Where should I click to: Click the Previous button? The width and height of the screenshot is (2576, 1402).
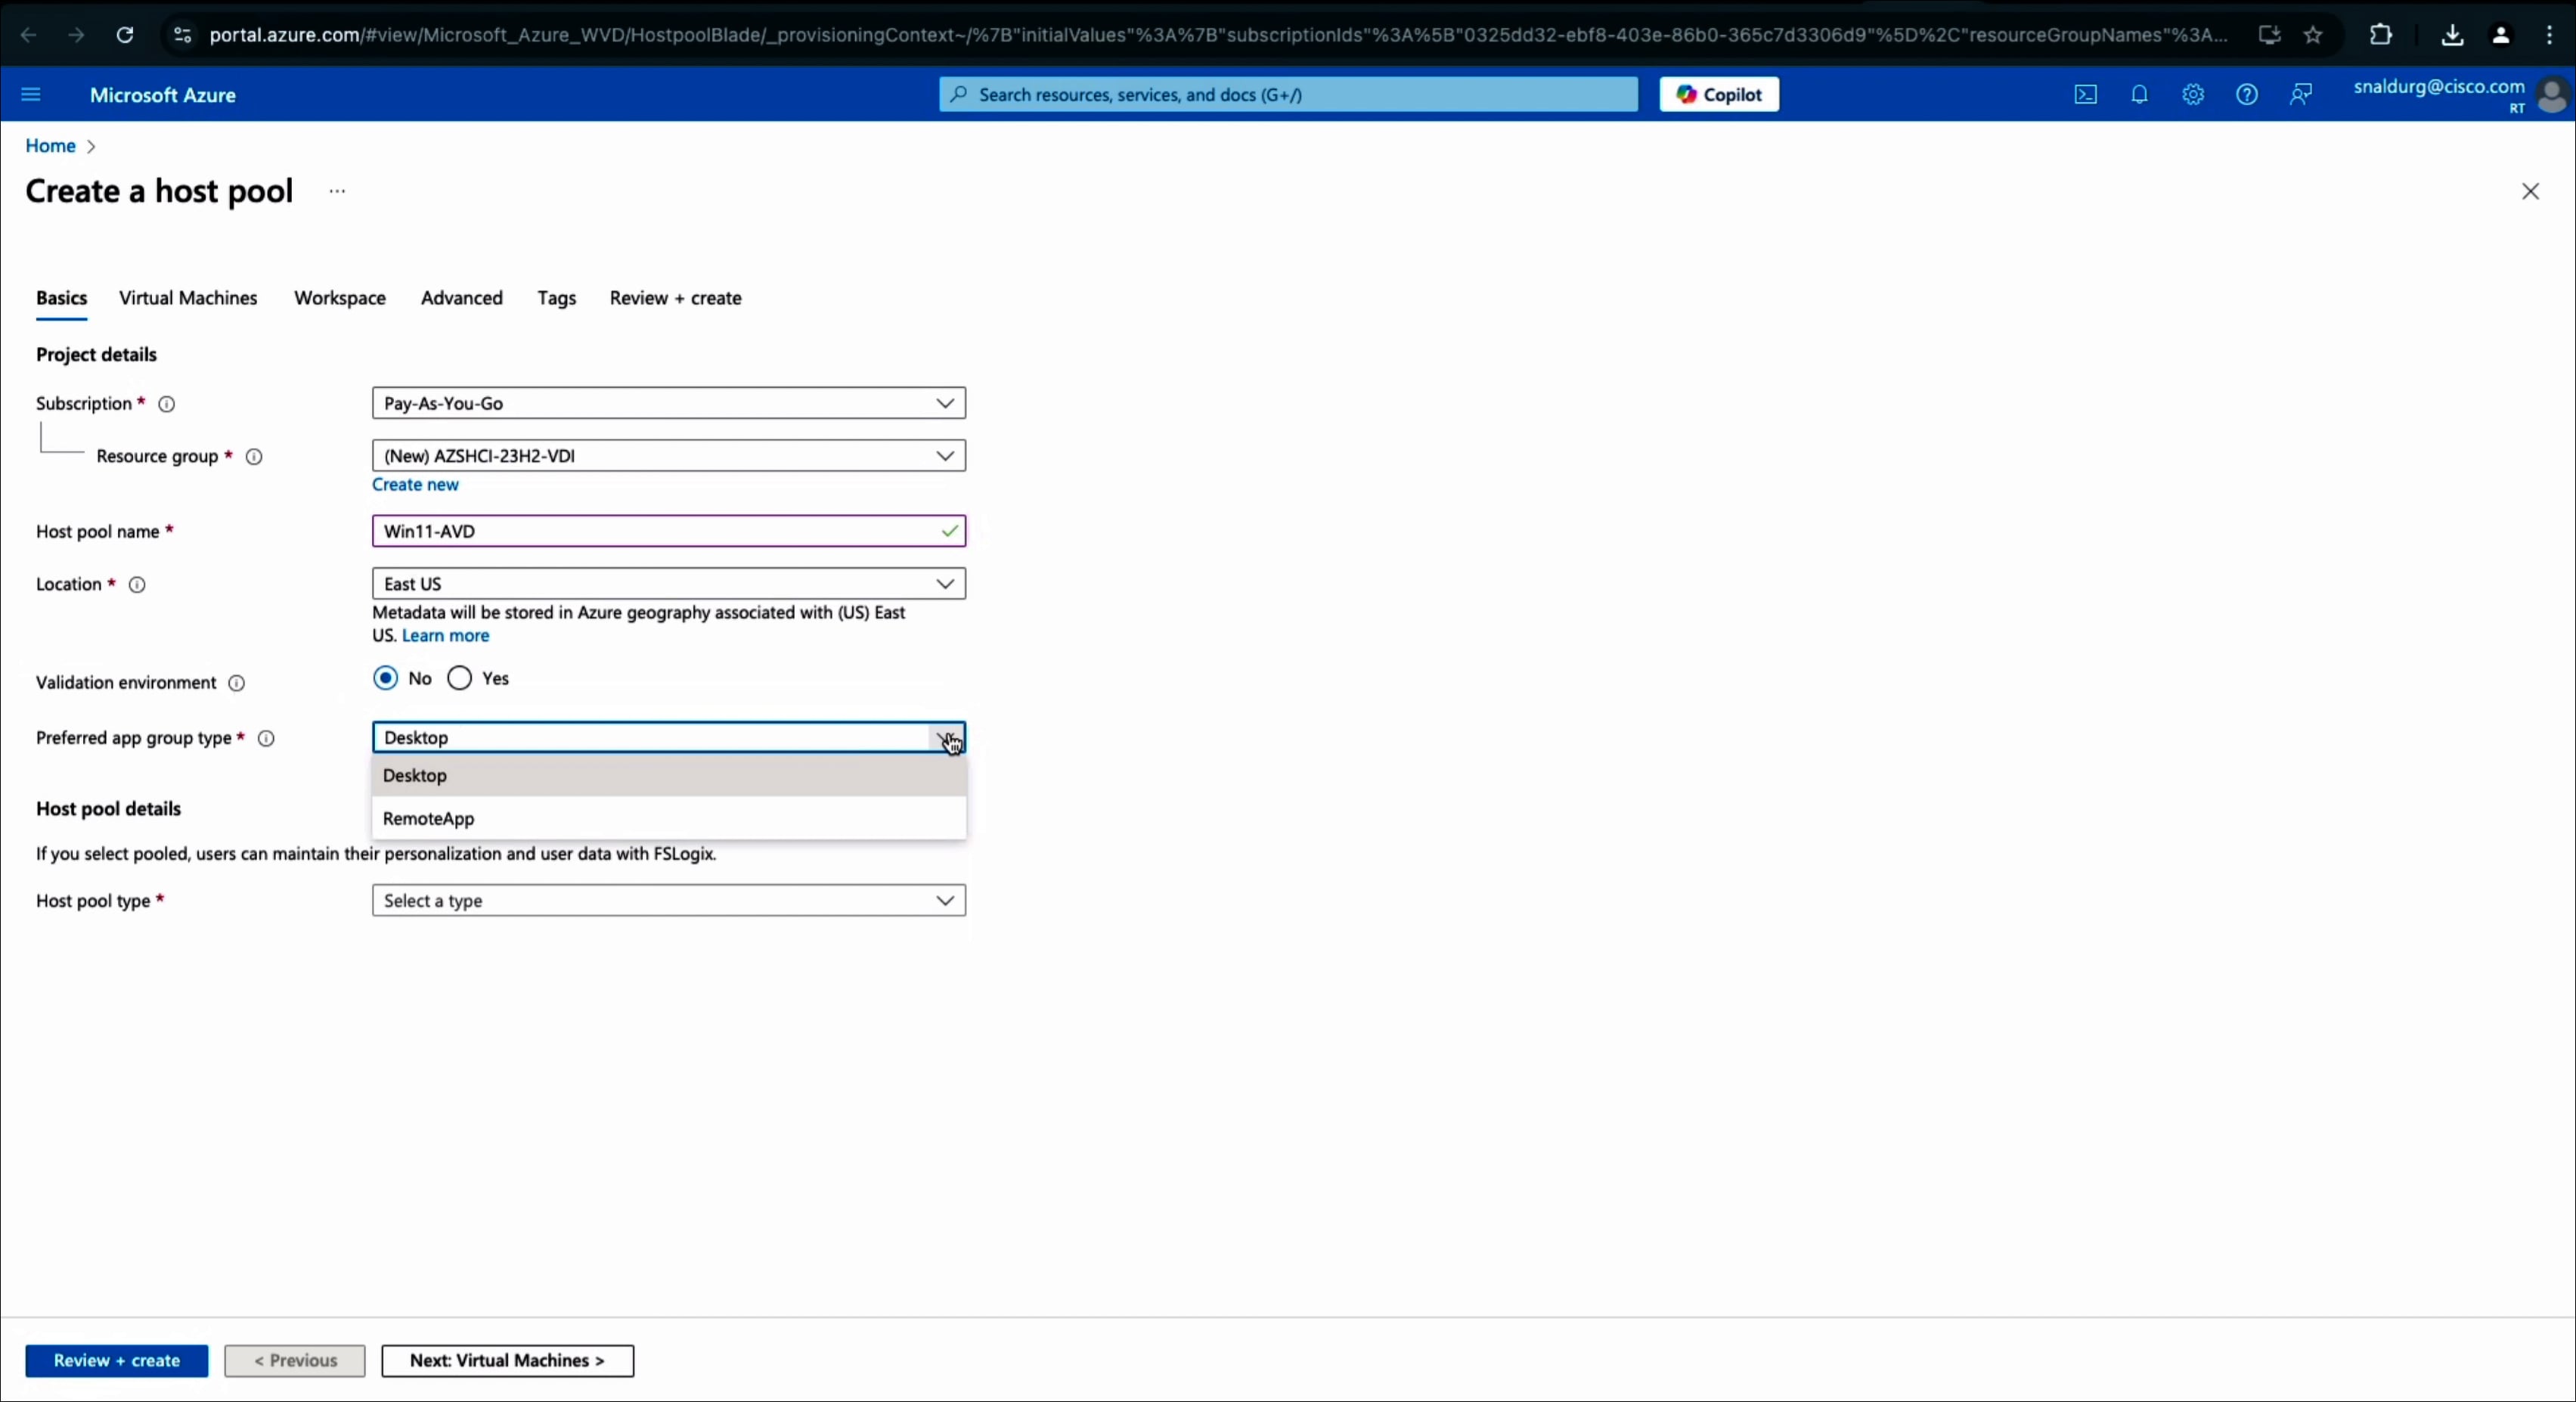[x=295, y=1360]
